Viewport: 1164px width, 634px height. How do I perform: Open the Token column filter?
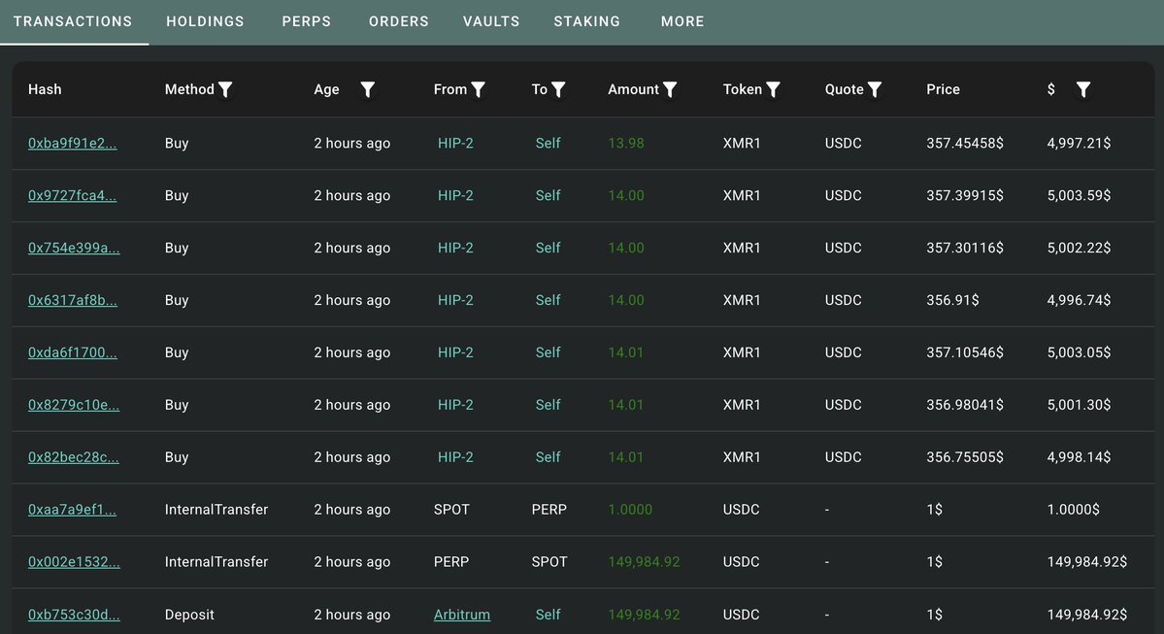point(773,89)
